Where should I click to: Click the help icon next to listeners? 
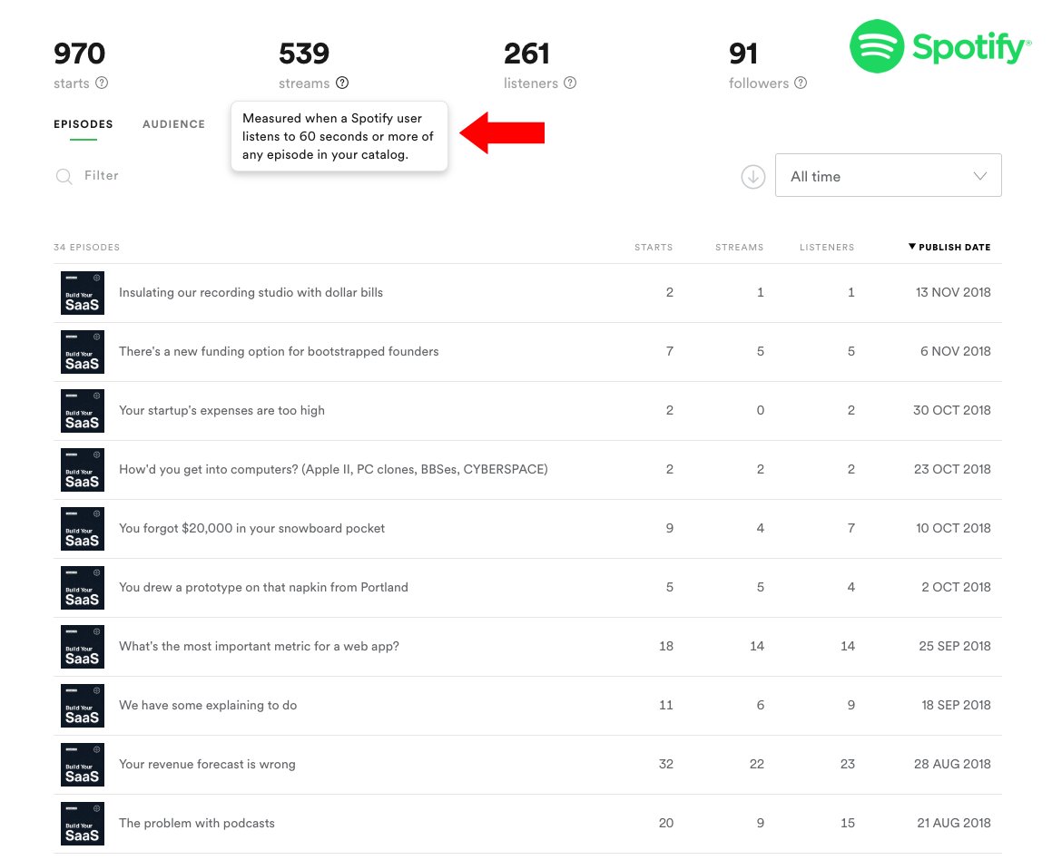click(x=570, y=83)
